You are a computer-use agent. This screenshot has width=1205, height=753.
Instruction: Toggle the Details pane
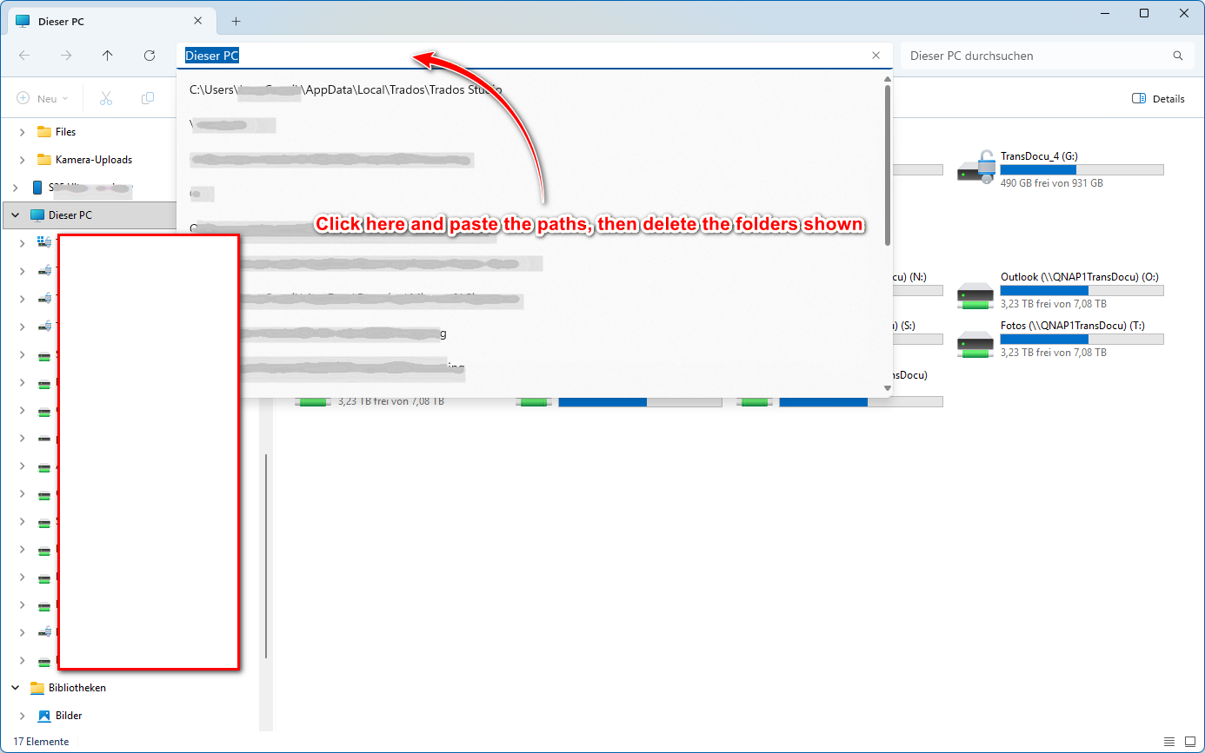[x=1158, y=99]
